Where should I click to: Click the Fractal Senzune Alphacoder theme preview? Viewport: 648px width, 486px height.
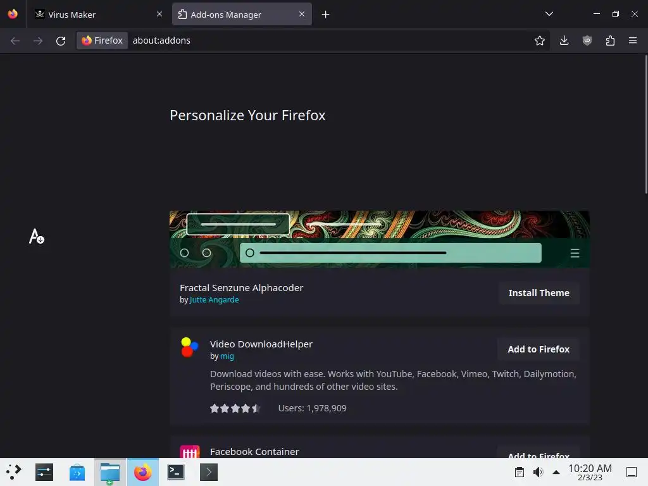[380, 239]
